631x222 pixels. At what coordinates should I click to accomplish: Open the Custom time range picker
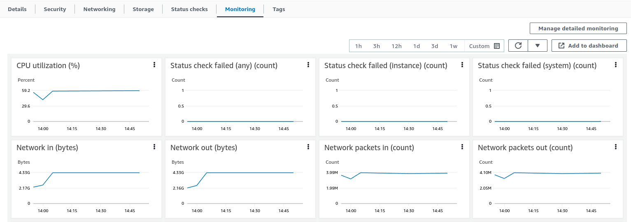(x=484, y=46)
